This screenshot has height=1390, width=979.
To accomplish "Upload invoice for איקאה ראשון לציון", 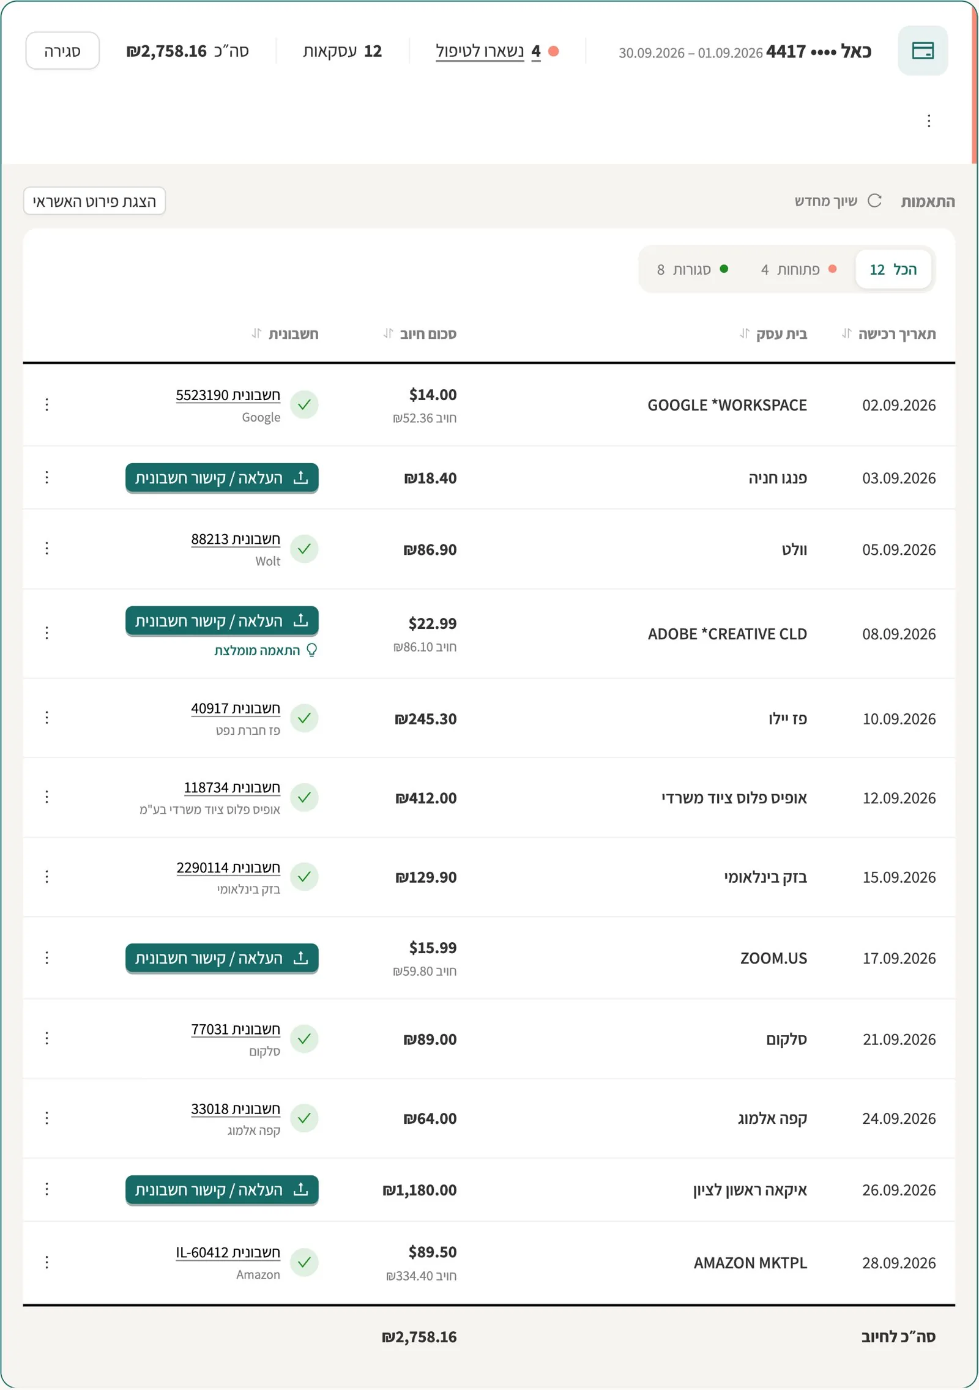I will click(x=222, y=1189).
